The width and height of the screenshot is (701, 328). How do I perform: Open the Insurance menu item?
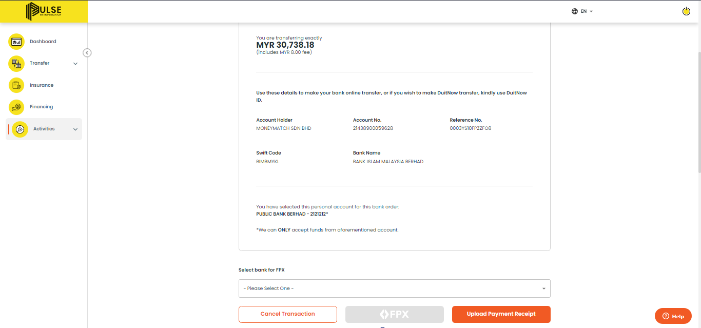click(x=42, y=85)
